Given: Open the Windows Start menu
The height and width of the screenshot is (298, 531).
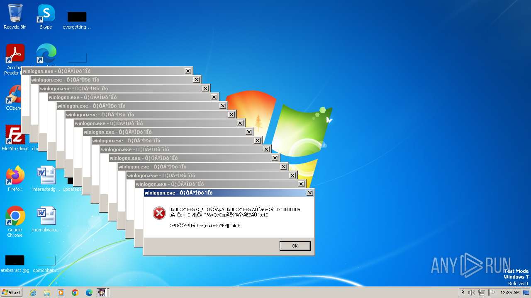Looking at the screenshot, I should 12,292.
